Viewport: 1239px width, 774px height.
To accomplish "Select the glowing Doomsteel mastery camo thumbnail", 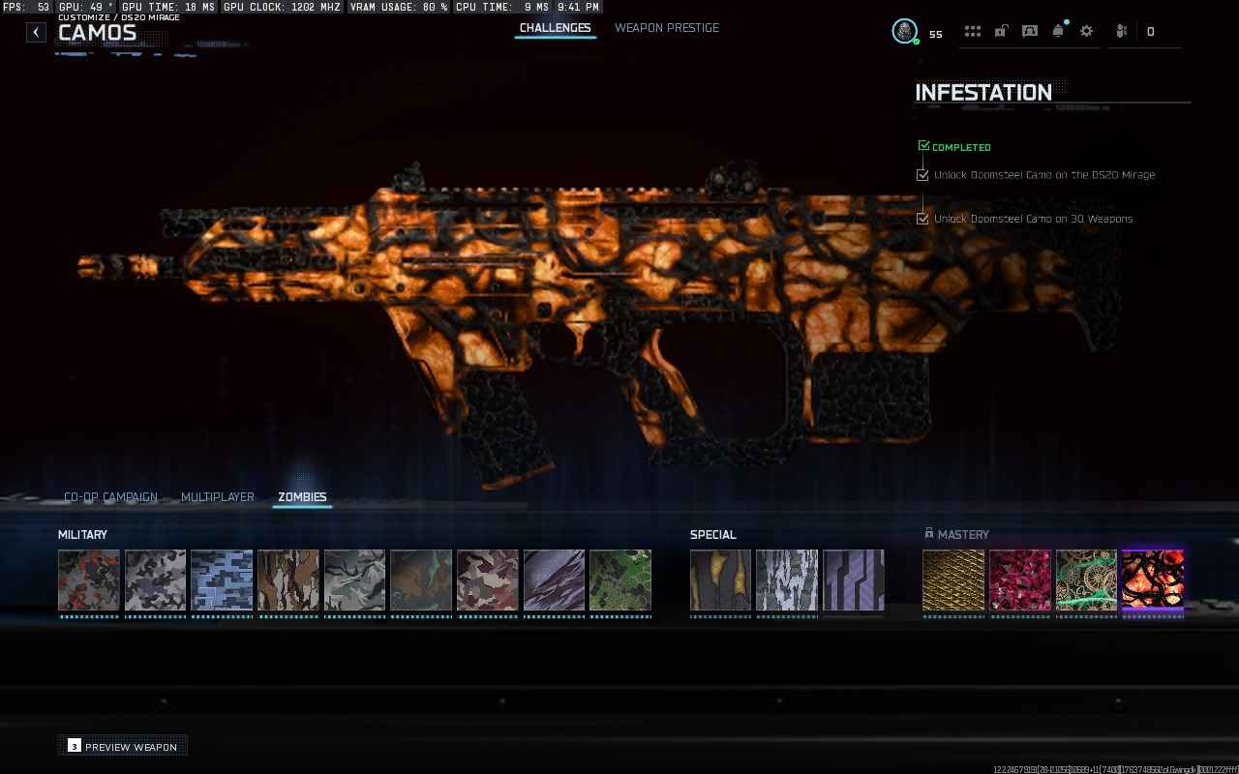I will tap(1153, 581).
